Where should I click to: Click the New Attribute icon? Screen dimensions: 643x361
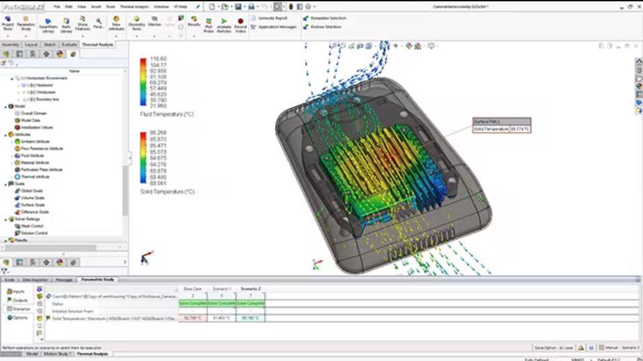click(x=116, y=23)
